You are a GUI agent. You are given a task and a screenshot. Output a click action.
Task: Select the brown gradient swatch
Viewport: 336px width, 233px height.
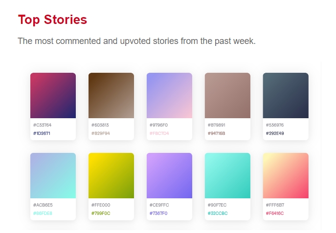coord(111,95)
